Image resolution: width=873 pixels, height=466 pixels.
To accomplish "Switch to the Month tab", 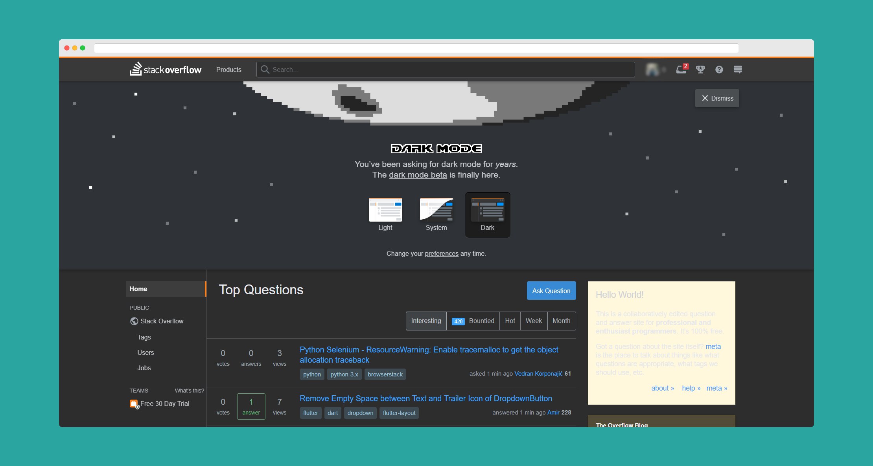I will point(562,321).
